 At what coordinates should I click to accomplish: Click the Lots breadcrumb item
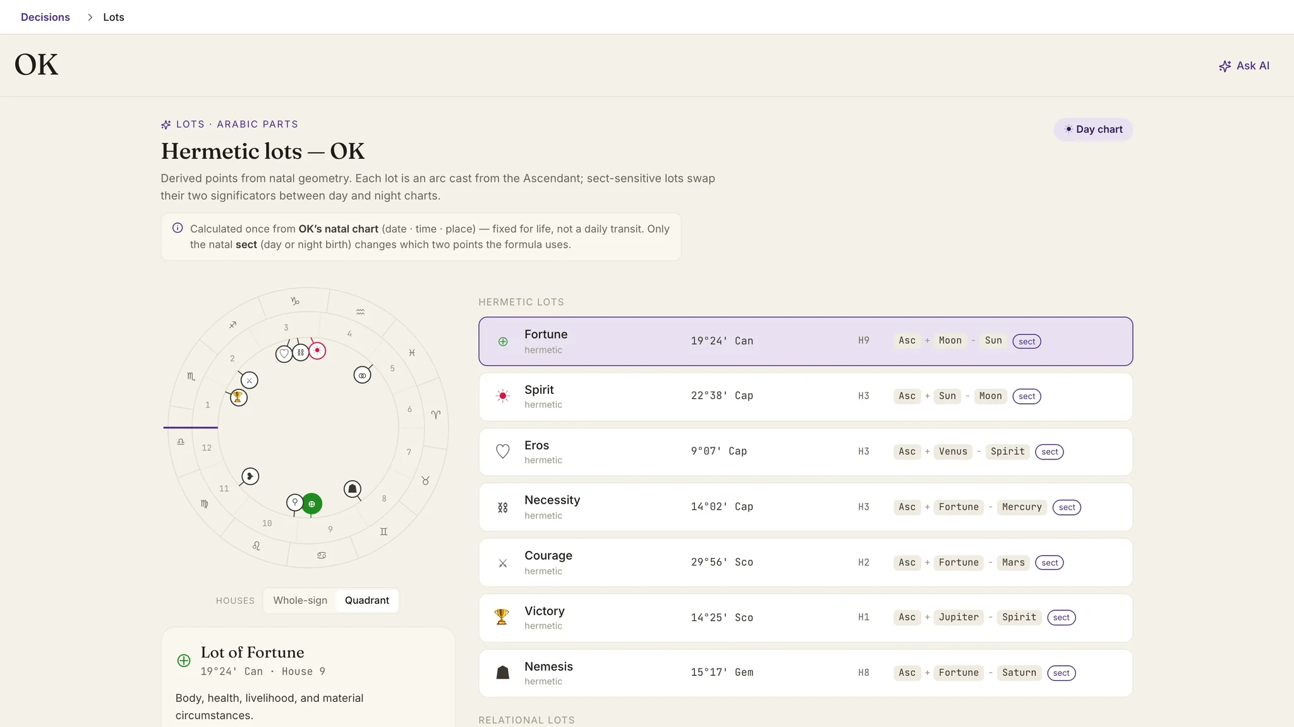114,17
